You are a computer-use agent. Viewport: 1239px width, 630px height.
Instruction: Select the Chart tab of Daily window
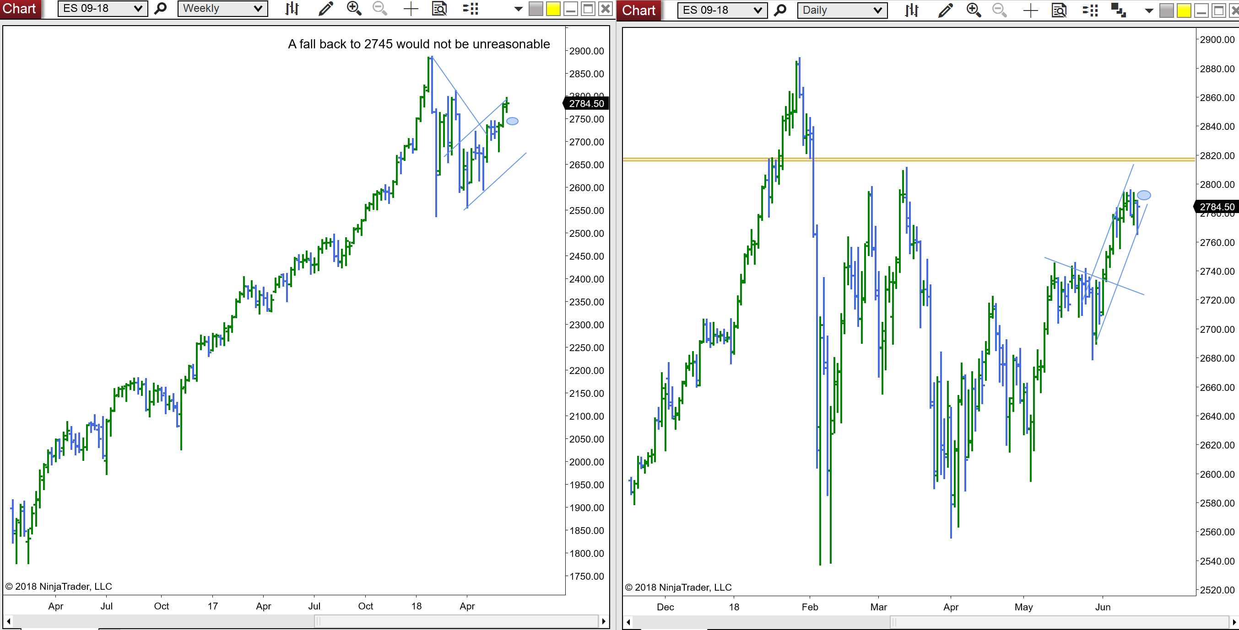(x=639, y=10)
